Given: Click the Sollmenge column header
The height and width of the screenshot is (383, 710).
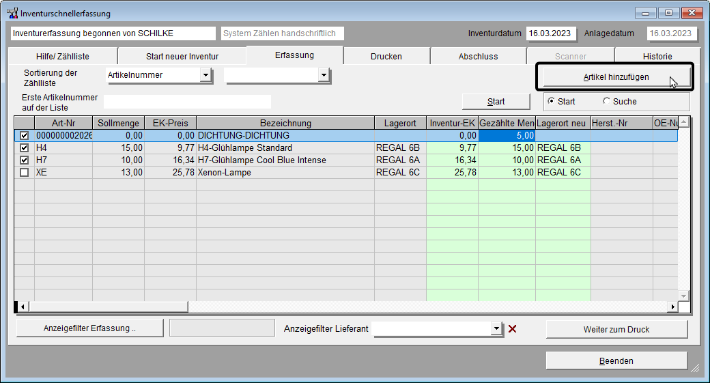Looking at the screenshot, I should (x=118, y=123).
